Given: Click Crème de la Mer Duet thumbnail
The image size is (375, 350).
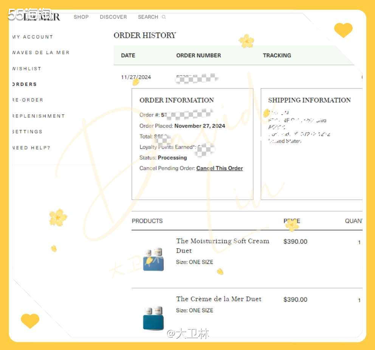Looking at the screenshot, I should [153, 318].
